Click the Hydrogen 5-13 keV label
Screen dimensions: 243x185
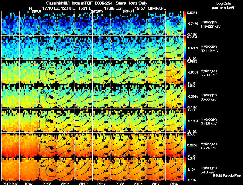click(x=208, y=170)
